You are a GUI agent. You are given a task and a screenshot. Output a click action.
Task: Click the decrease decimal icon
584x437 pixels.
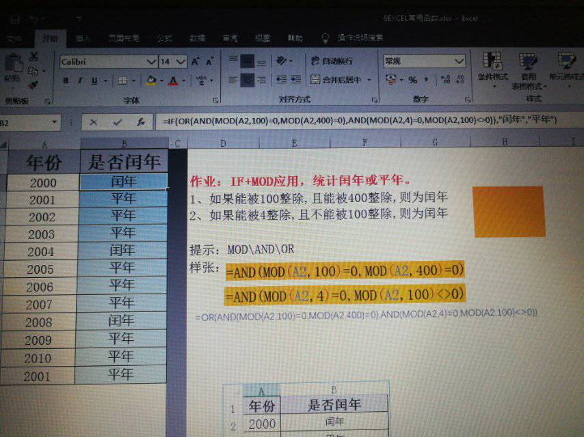tap(460, 79)
